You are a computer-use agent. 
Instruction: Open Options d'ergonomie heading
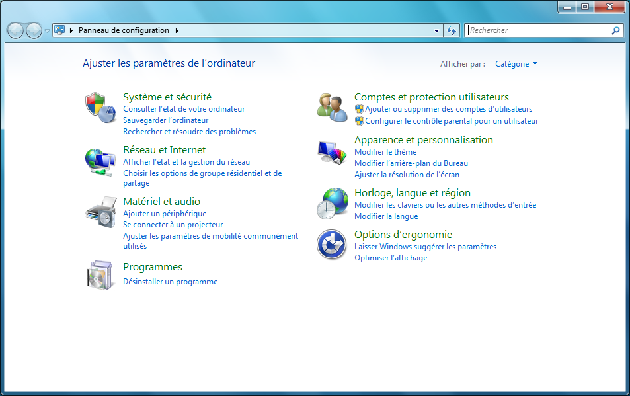(403, 235)
